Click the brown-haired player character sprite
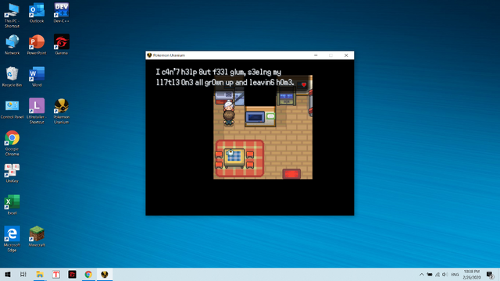 pyautogui.click(x=229, y=118)
